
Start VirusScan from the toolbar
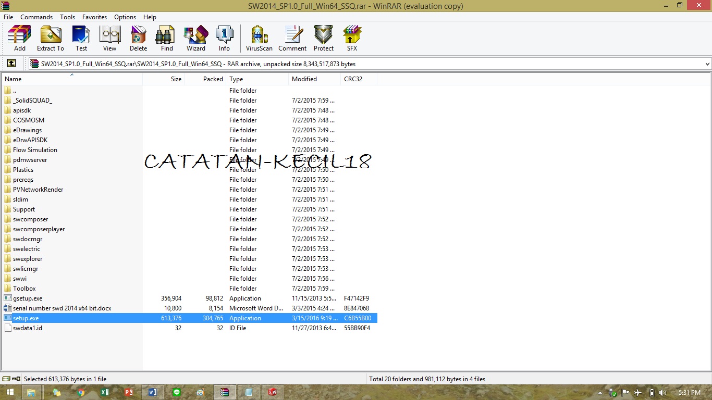[x=259, y=39]
